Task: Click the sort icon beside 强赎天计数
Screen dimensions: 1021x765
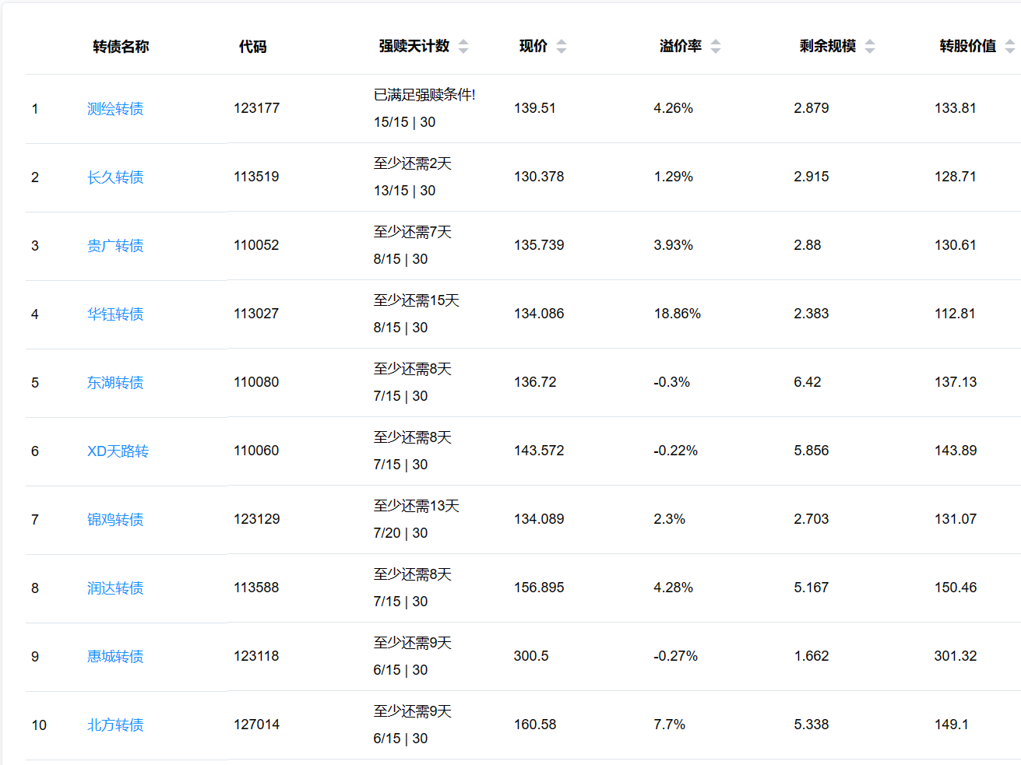Action: (463, 47)
